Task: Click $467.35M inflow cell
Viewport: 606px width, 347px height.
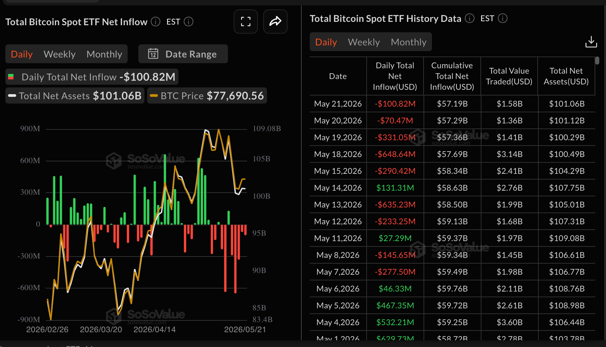Action: coord(395,306)
